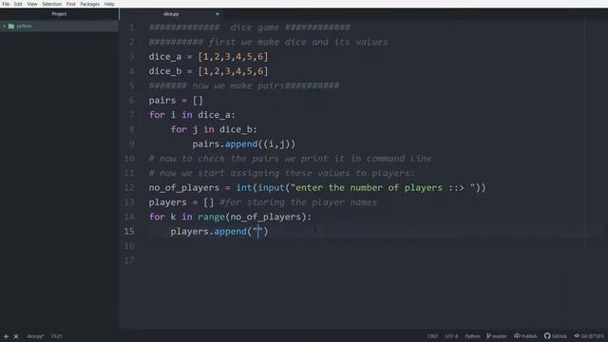Viewport: 608px width, 342px height.
Task: Click the master branch label
Action: 500,336
